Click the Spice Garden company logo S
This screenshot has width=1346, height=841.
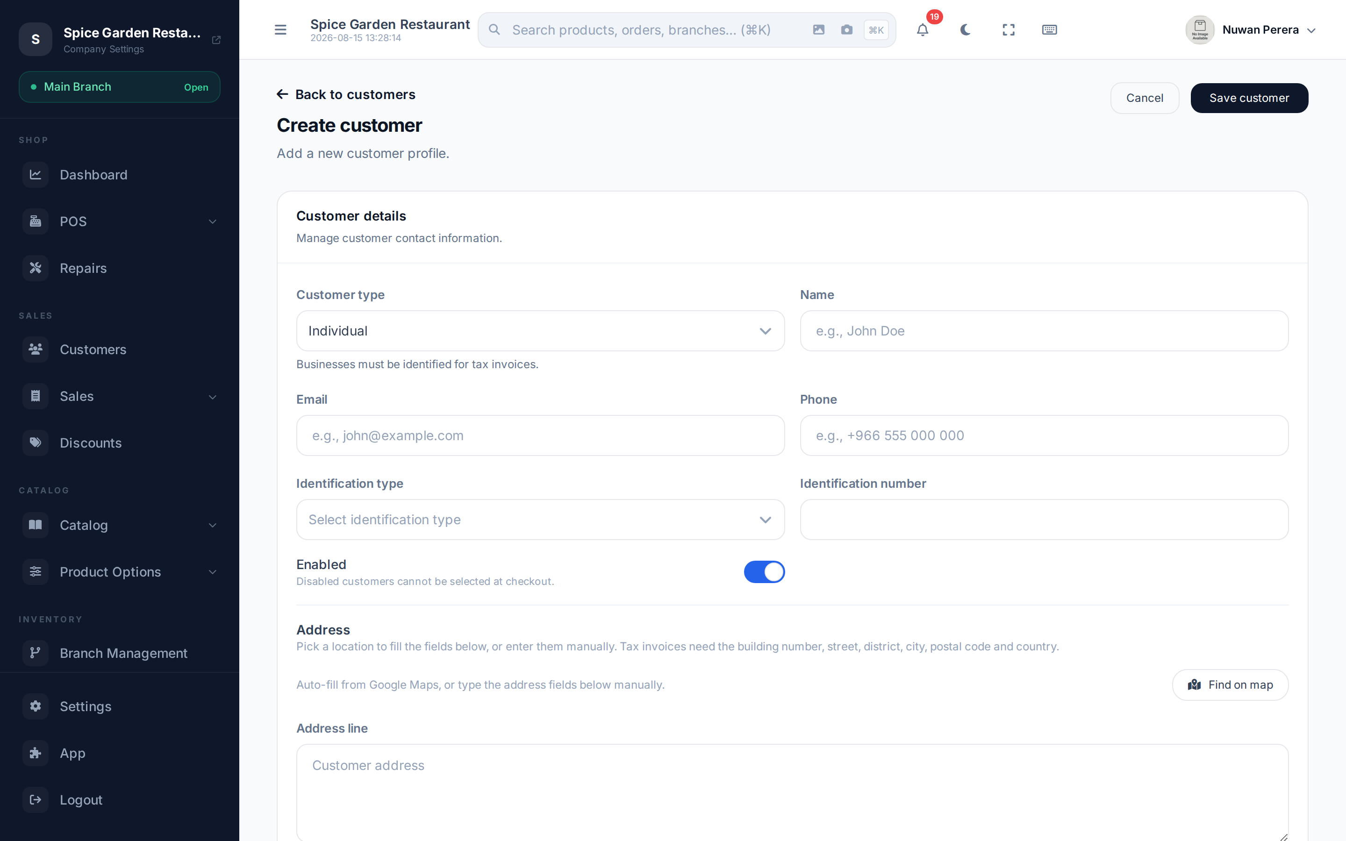pyautogui.click(x=36, y=40)
